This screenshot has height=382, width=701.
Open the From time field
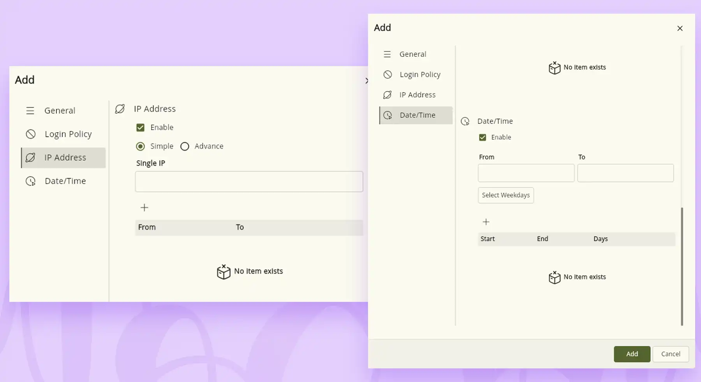tap(526, 173)
